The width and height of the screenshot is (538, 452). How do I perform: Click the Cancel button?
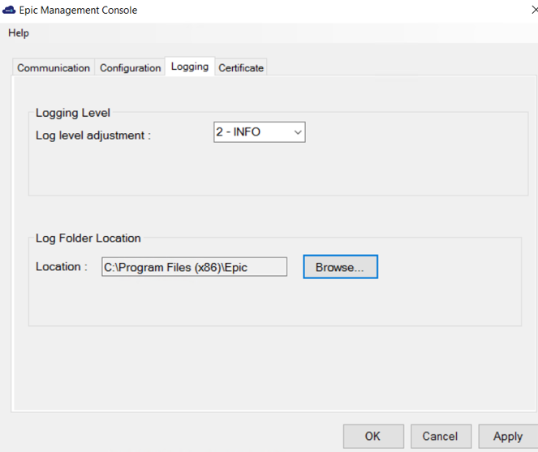441,437
